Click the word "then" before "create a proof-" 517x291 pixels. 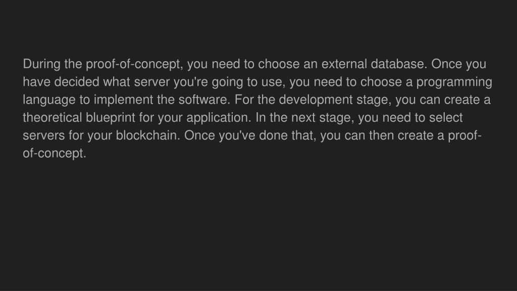(x=381, y=135)
